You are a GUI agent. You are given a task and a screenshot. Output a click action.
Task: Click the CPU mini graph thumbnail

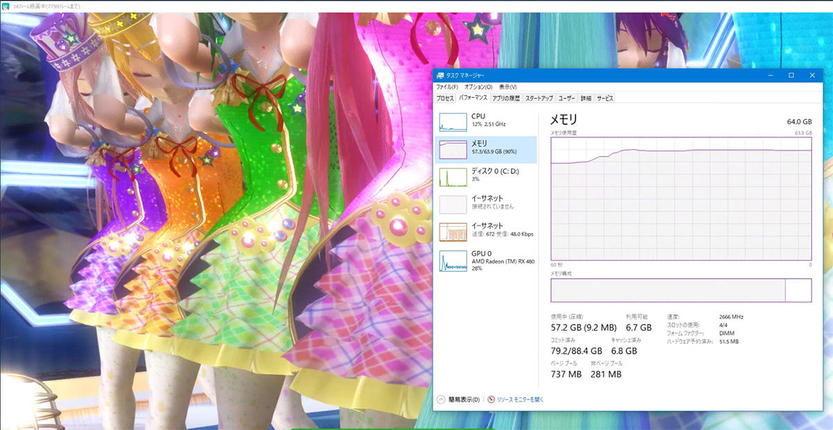pyautogui.click(x=453, y=122)
